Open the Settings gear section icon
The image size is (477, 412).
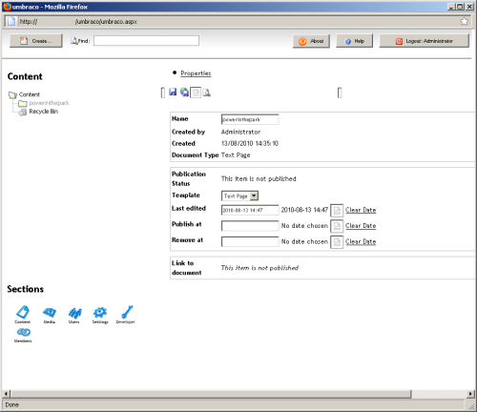pos(100,313)
